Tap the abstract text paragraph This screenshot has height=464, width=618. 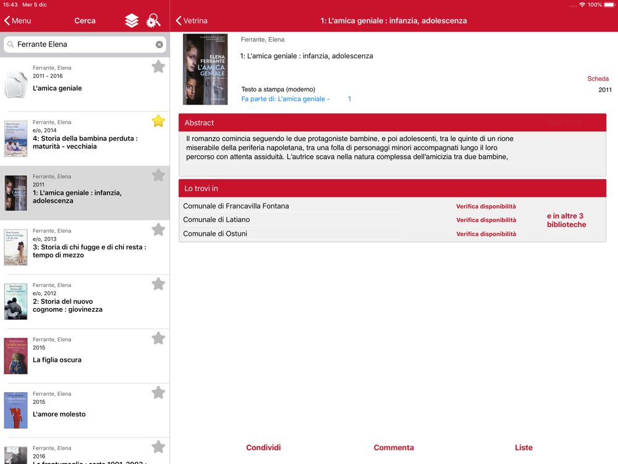tap(350, 148)
